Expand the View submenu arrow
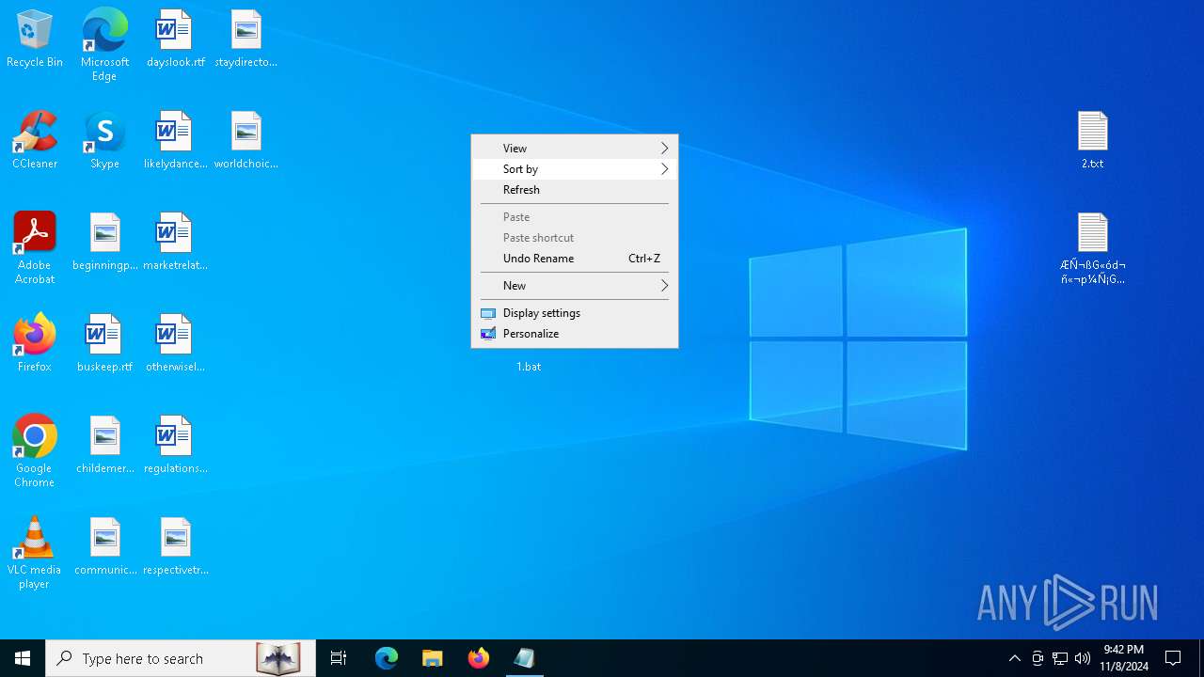This screenshot has width=1204, height=677. pos(664,149)
